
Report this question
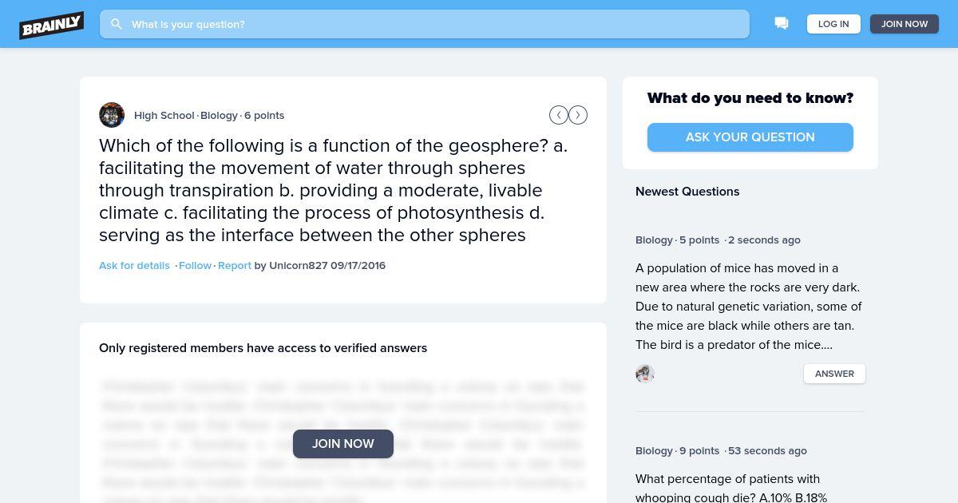tap(235, 265)
